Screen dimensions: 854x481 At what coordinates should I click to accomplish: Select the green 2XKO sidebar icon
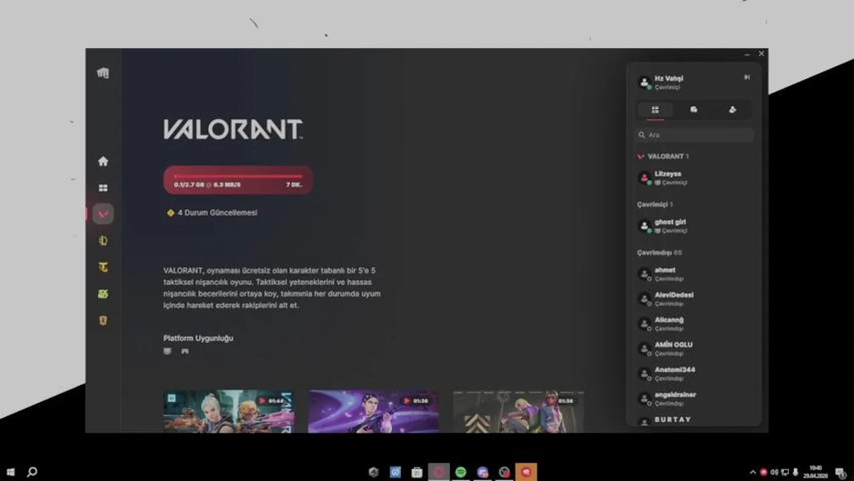[x=103, y=294]
